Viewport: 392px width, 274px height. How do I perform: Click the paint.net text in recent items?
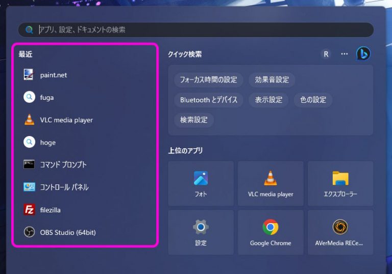54,75
